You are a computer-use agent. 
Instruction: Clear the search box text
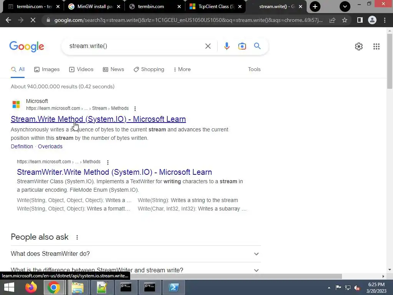point(208,46)
